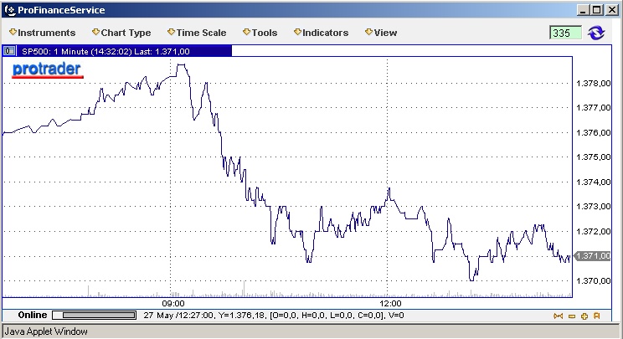Click the compress horizontal scale arrows icon
Viewport: 623px width, 339px height.
pos(558,316)
